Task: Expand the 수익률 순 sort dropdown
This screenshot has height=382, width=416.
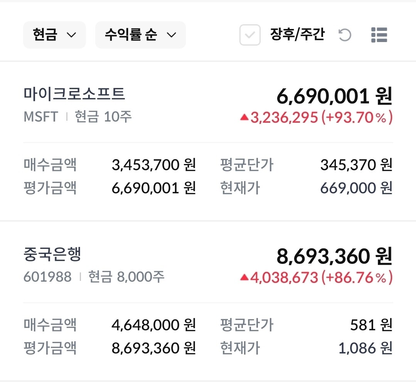Action: pos(140,35)
